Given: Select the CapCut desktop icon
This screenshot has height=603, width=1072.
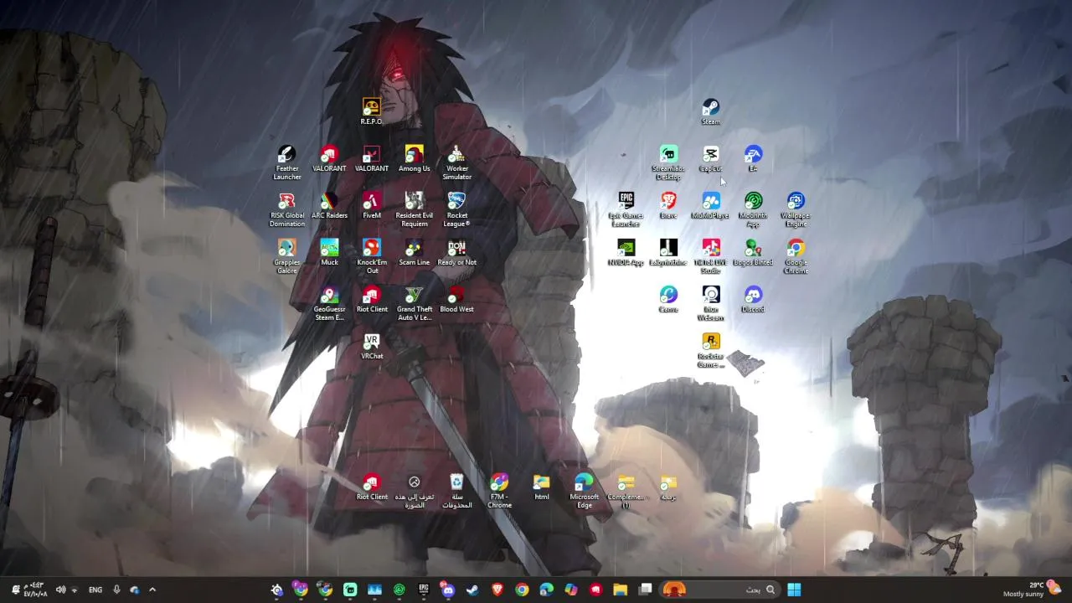Looking at the screenshot, I should tap(710, 158).
